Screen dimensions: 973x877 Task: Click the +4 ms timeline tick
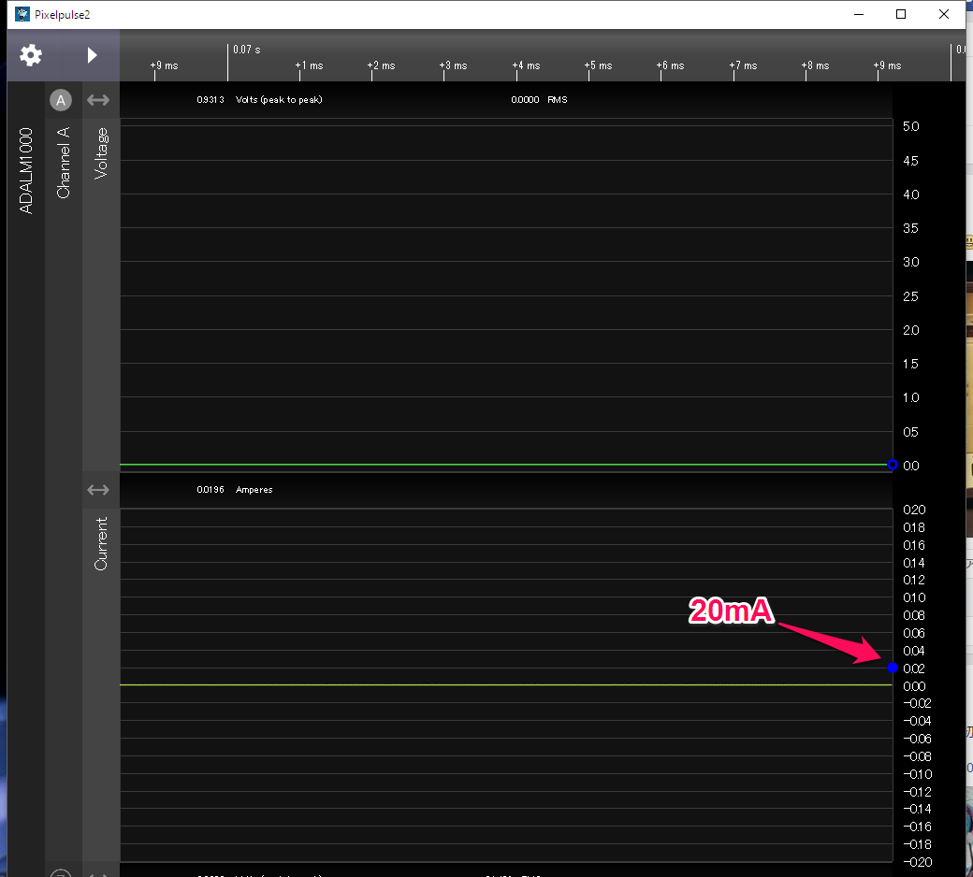[x=526, y=65]
